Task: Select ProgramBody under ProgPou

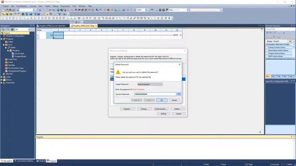Action: 20,56
